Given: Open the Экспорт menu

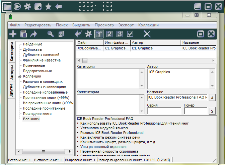Looking at the screenshot, I should click(126, 25).
